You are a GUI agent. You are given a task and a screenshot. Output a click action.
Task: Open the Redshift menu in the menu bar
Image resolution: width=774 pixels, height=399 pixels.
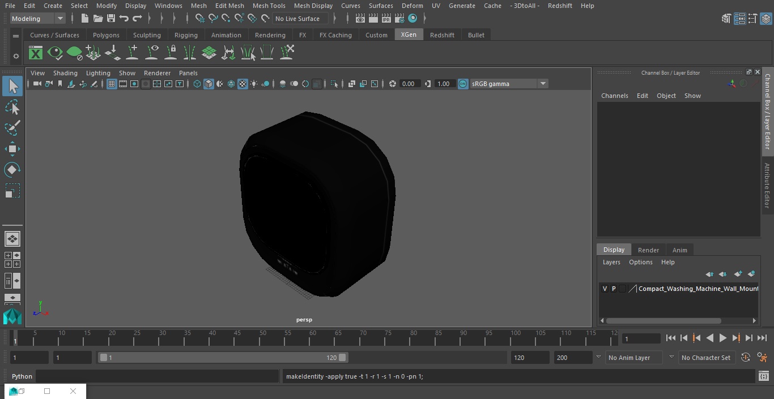pos(560,6)
